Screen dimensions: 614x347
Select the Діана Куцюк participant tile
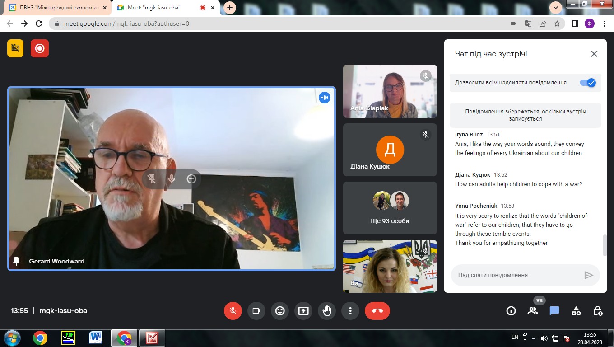(x=390, y=150)
